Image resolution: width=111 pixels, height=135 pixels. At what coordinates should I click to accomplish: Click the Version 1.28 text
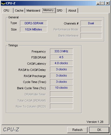click(x=95, y=122)
